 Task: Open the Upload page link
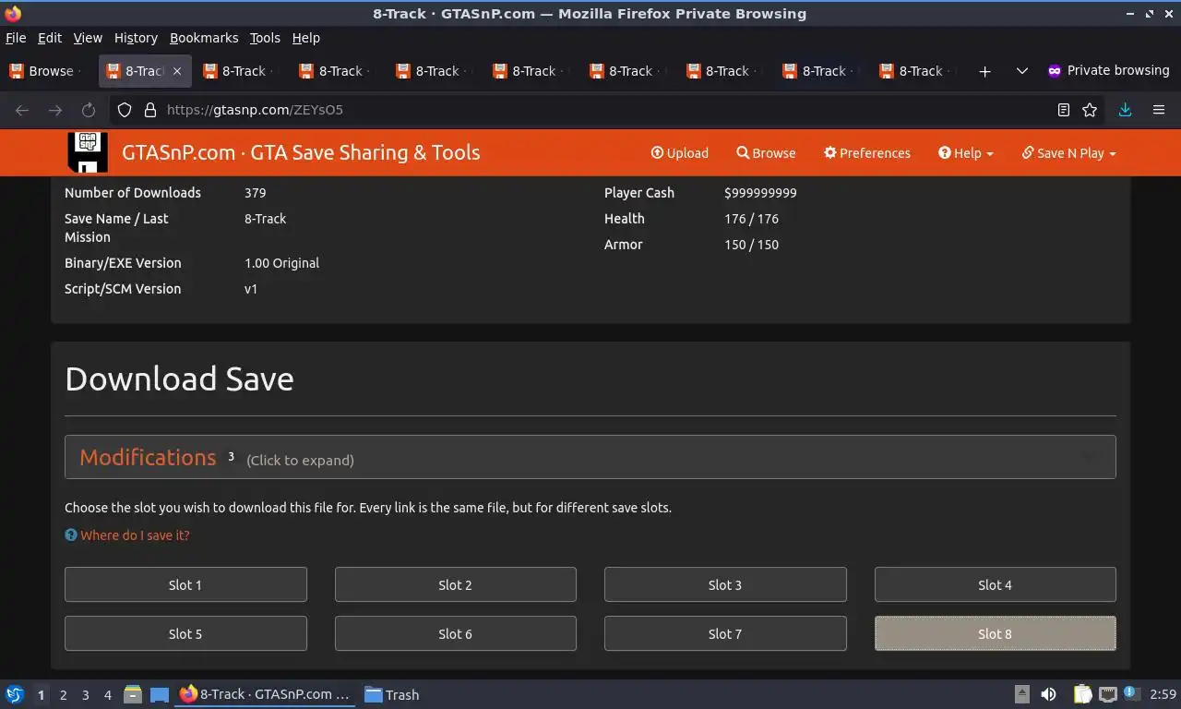680,153
